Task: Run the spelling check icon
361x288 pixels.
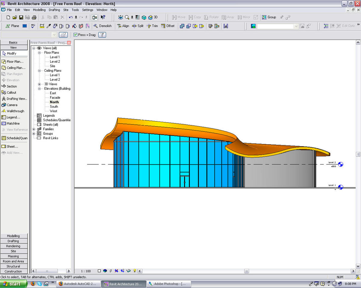Action: click(x=33, y=26)
